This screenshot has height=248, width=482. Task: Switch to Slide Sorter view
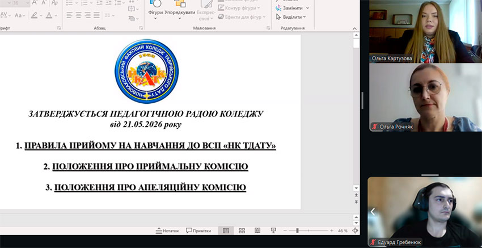coord(242,230)
